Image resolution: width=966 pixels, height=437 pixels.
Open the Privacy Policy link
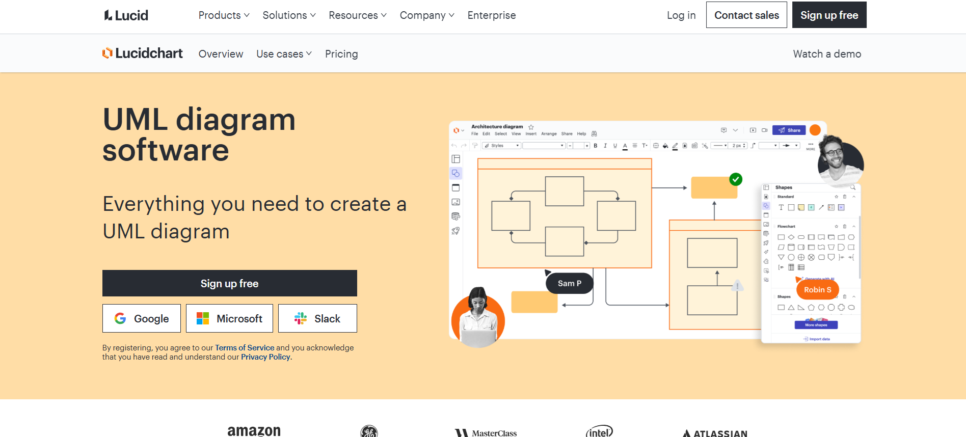tap(265, 357)
